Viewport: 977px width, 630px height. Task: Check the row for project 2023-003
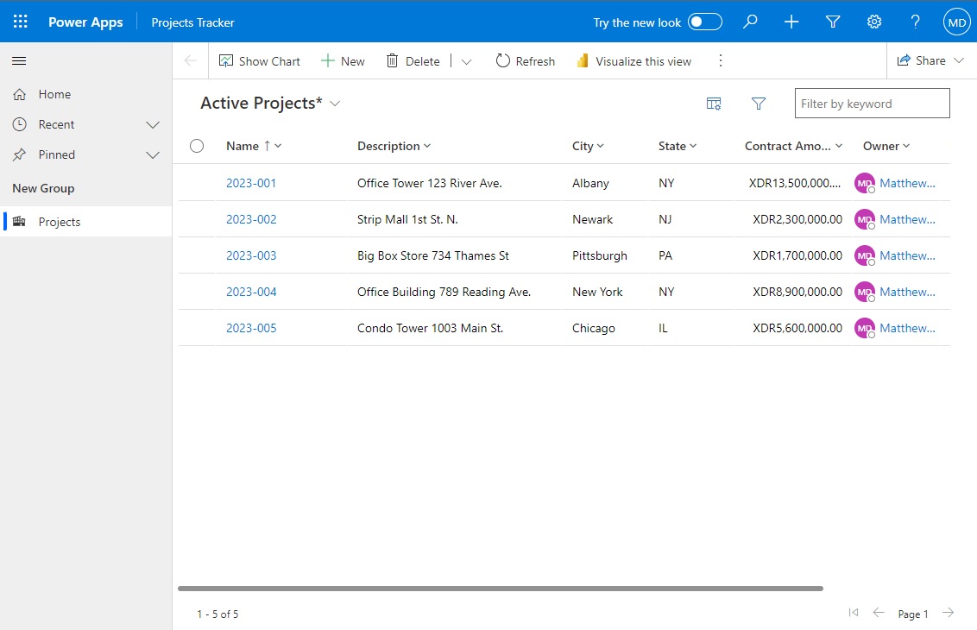point(197,255)
